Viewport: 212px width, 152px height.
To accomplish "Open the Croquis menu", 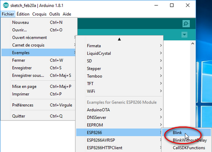I will 39,14.
